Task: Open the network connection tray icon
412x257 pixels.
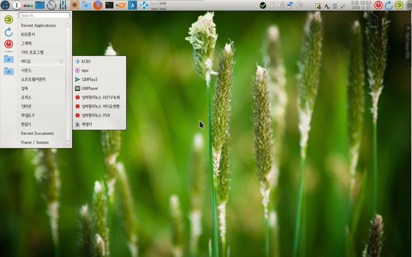Action: tap(290, 5)
